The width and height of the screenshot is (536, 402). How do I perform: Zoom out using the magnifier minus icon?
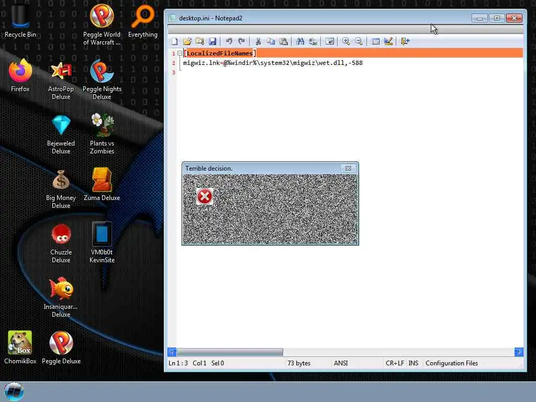[x=359, y=41]
